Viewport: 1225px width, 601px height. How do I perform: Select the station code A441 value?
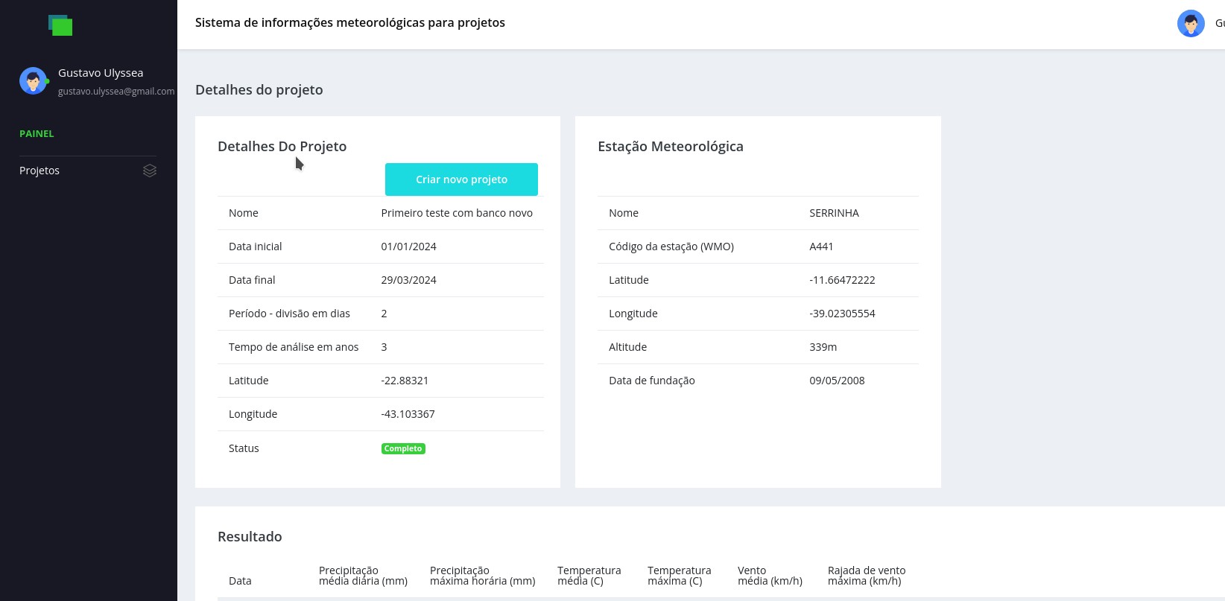coord(821,247)
